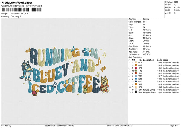181x128 pixels.
Task: Select the cream swatch in the 161 row
Action: point(136,87)
